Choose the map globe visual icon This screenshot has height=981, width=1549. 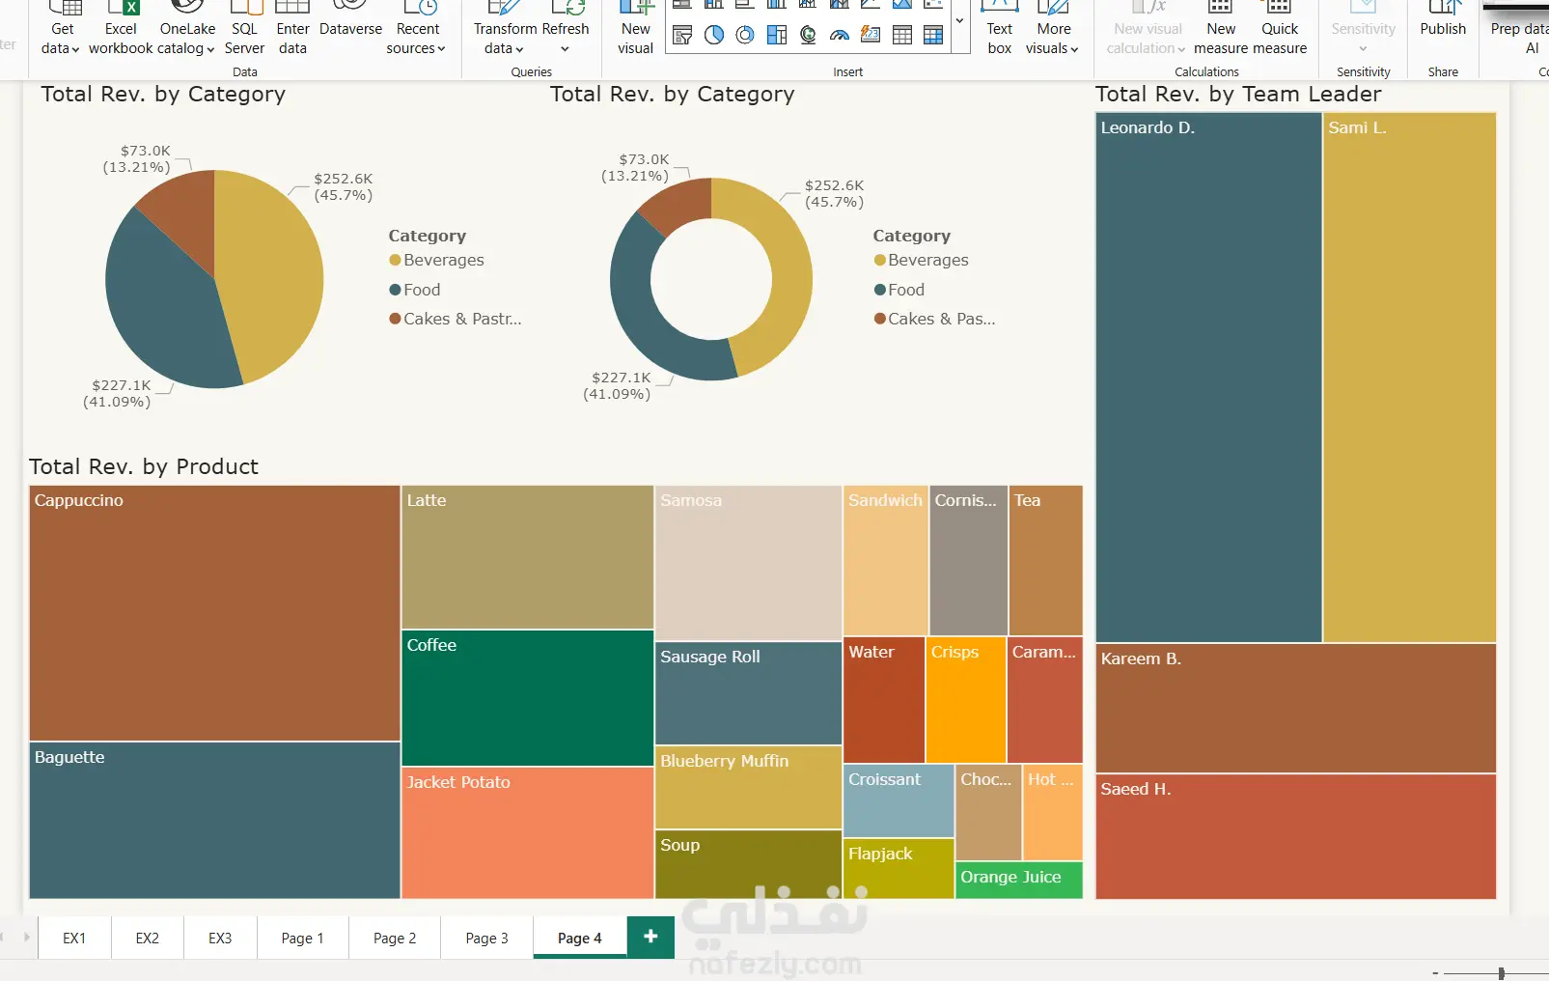(x=808, y=36)
